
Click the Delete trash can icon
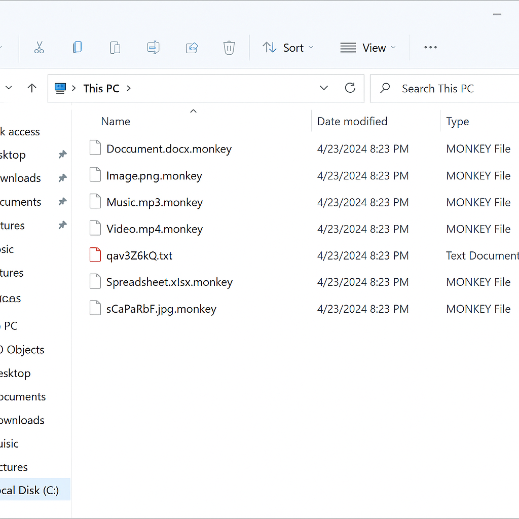[x=229, y=48]
